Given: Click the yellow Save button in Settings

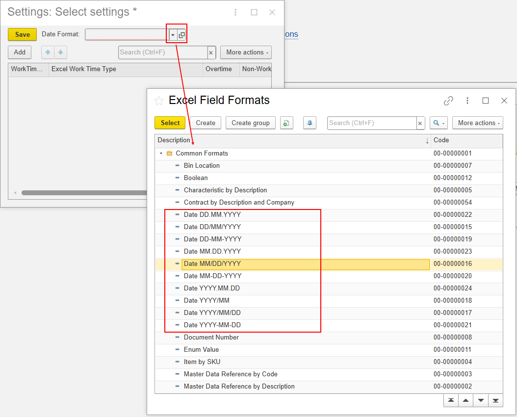Looking at the screenshot, I should coord(23,35).
